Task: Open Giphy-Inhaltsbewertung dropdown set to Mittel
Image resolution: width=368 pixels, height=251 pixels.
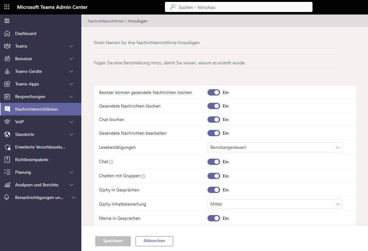Action: 275,204
